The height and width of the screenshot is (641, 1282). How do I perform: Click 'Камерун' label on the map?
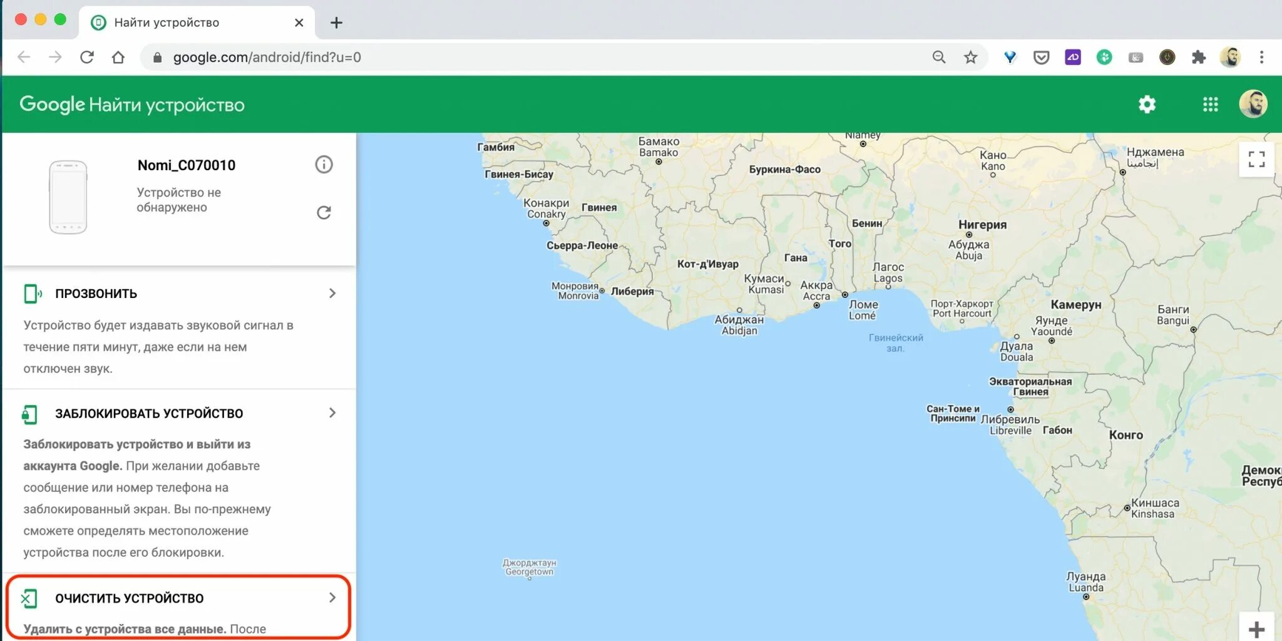pos(1076,305)
